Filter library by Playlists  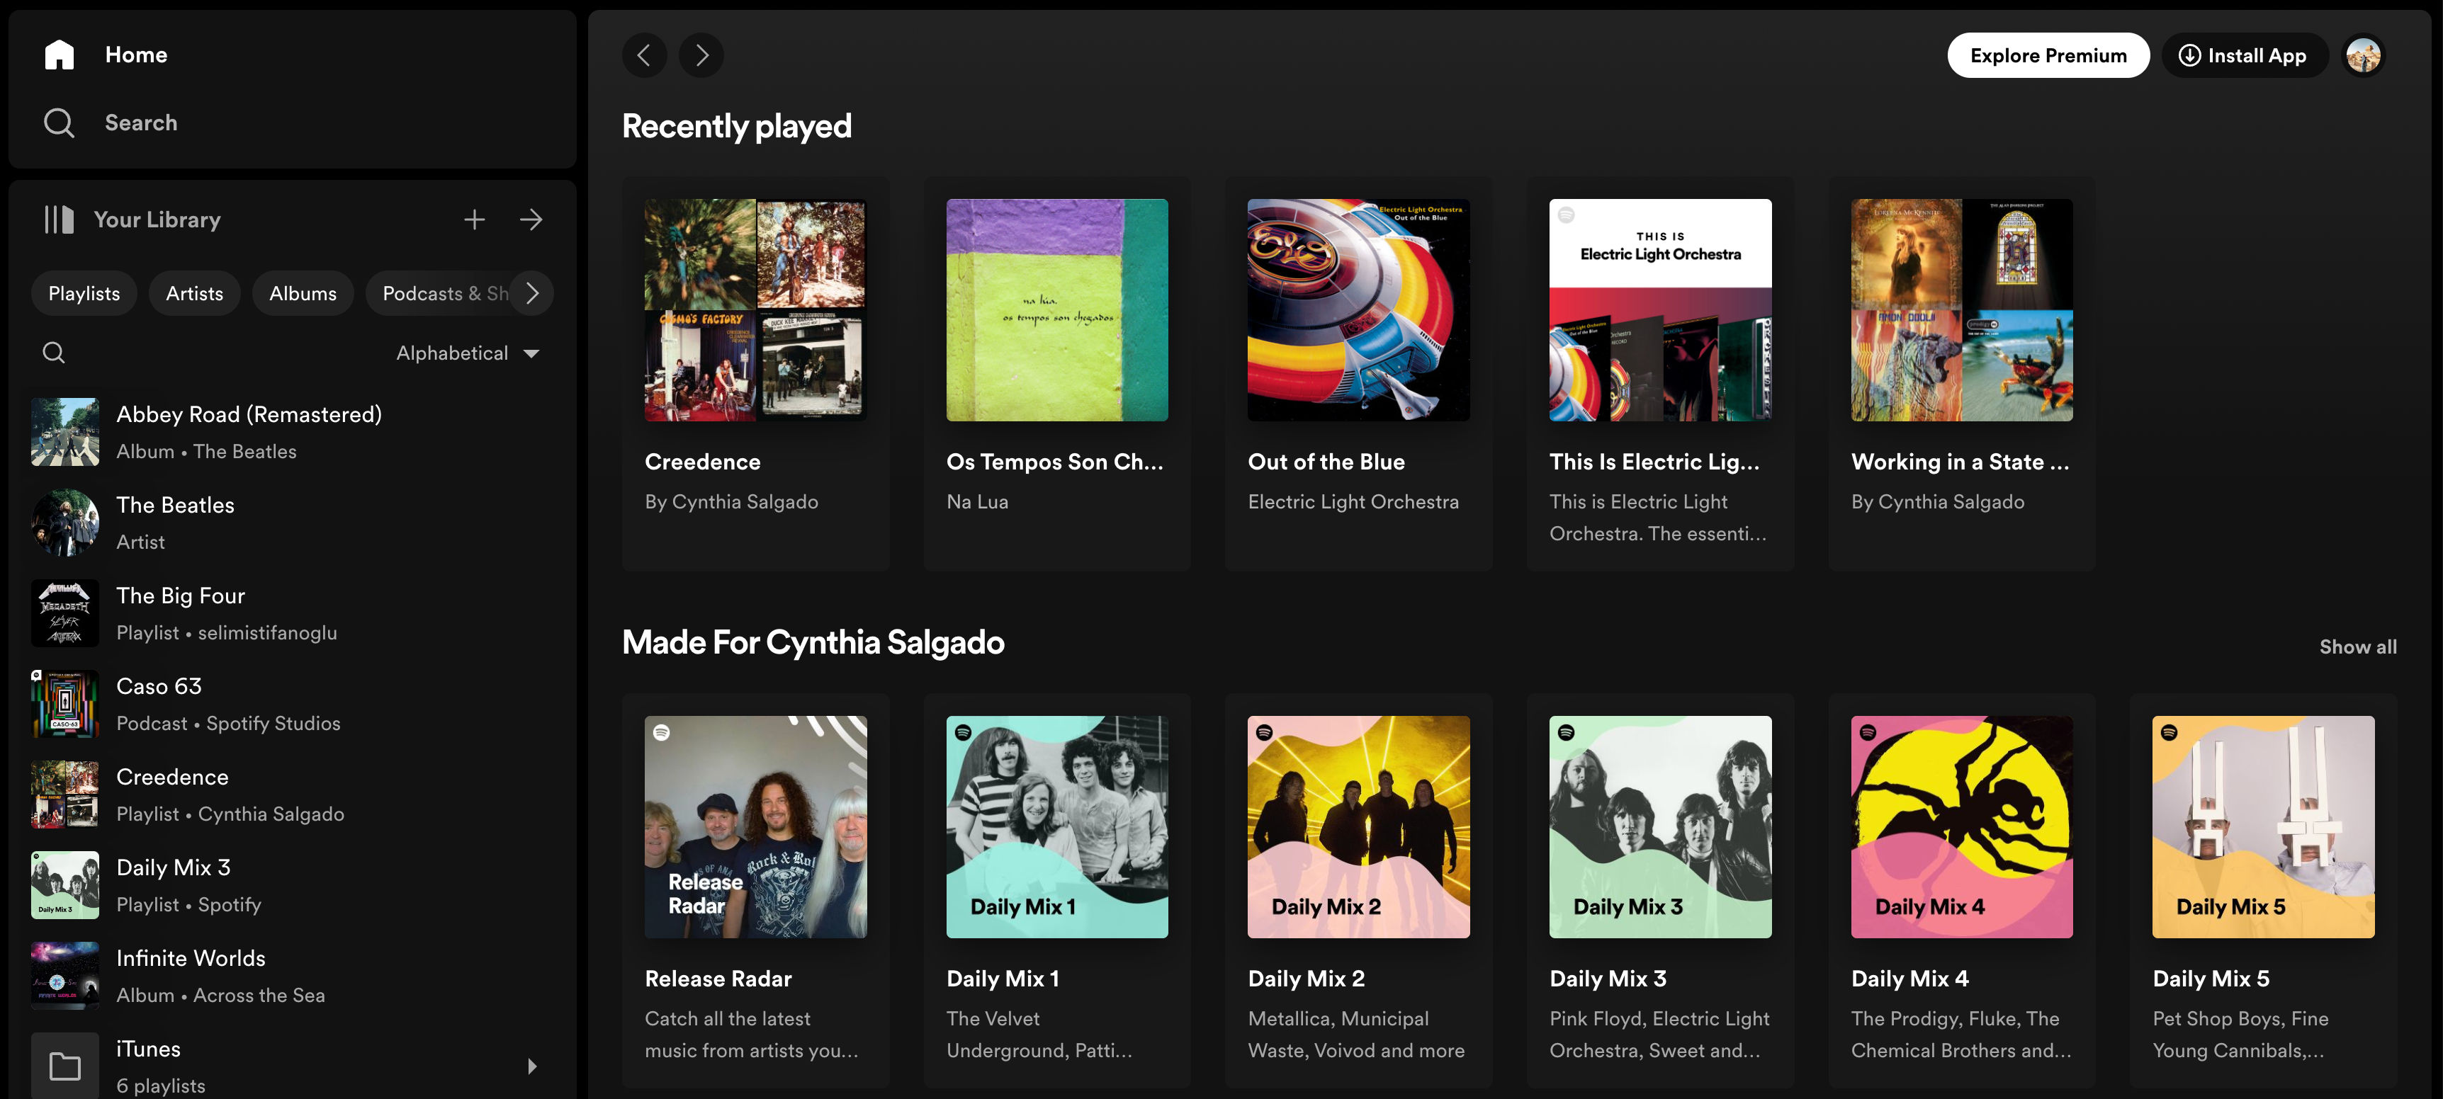coord(84,293)
